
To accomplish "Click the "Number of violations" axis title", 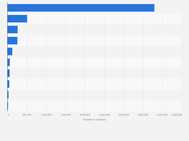I will [x=94, y=119].
